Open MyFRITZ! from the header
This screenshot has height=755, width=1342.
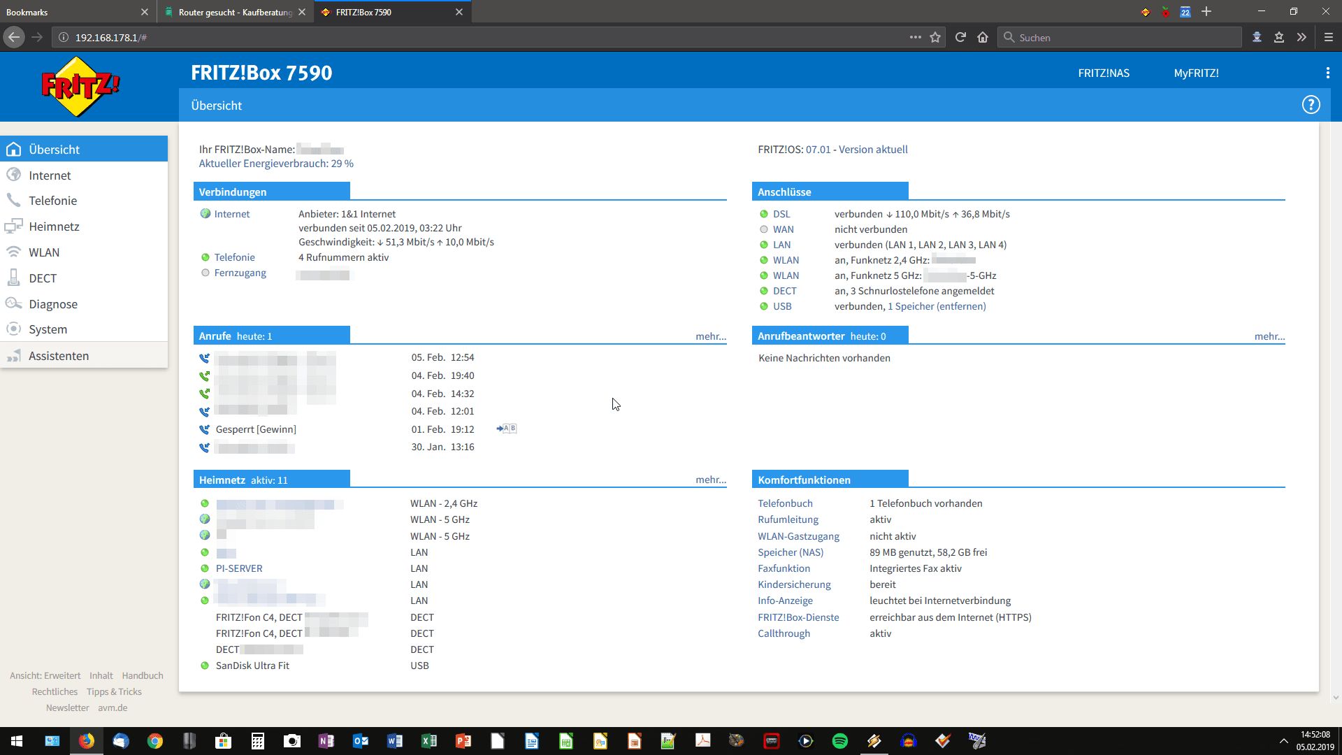1196,73
